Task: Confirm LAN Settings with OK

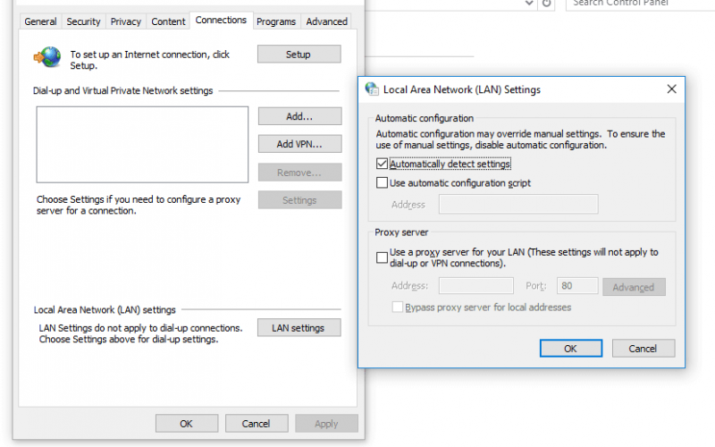Action: coord(571,349)
